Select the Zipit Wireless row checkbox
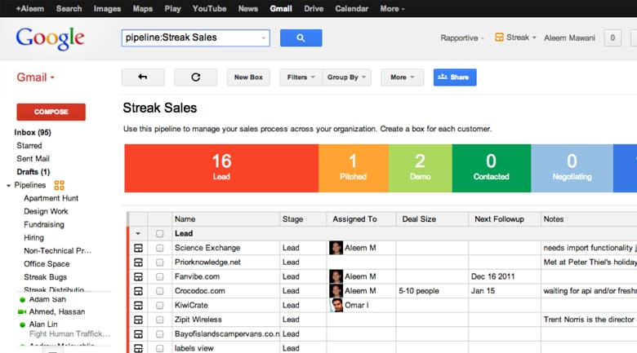This screenshot has height=353, width=637. 160,320
